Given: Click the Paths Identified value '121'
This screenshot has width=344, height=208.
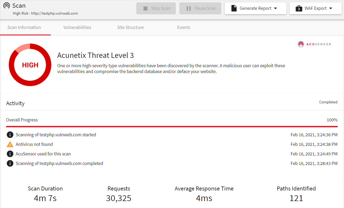Looking at the screenshot, I should pyautogui.click(x=296, y=198).
